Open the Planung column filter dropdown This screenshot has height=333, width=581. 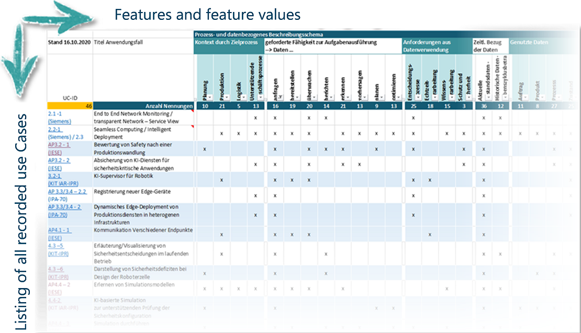pyautogui.click(x=210, y=98)
